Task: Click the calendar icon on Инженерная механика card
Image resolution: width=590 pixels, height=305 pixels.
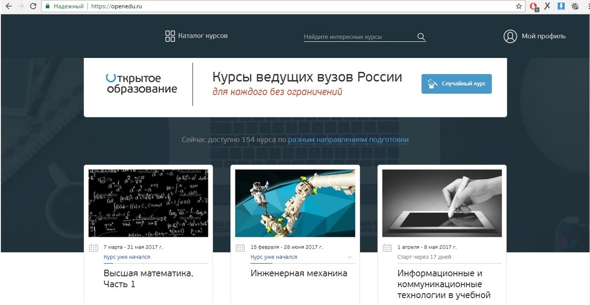Action: [x=240, y=248]
